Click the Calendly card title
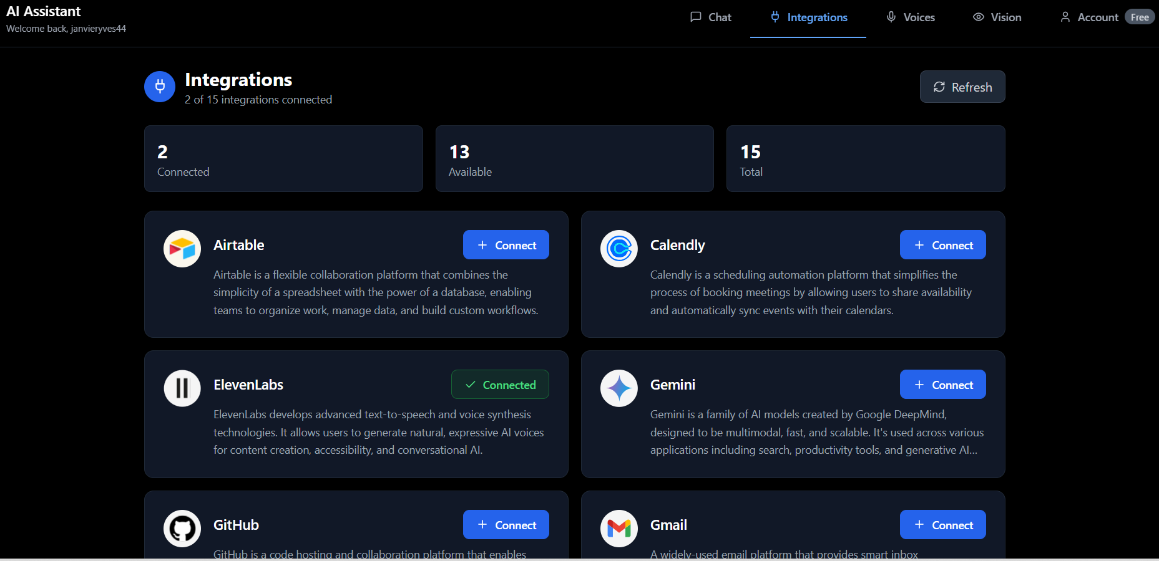This screenshot has width=1159, height=561. [678, 245]
